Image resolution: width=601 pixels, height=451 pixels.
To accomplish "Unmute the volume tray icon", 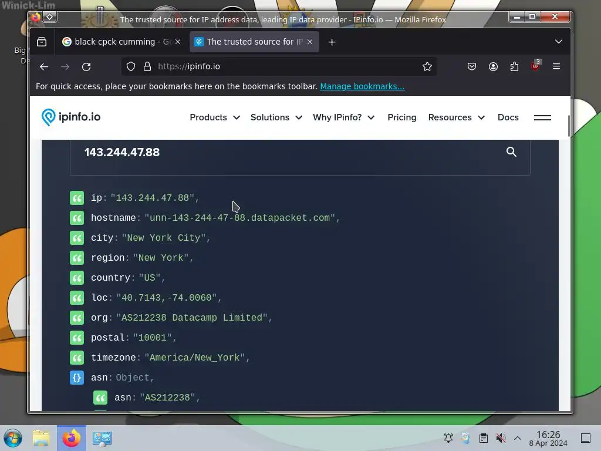I will (x=501, y=438).
